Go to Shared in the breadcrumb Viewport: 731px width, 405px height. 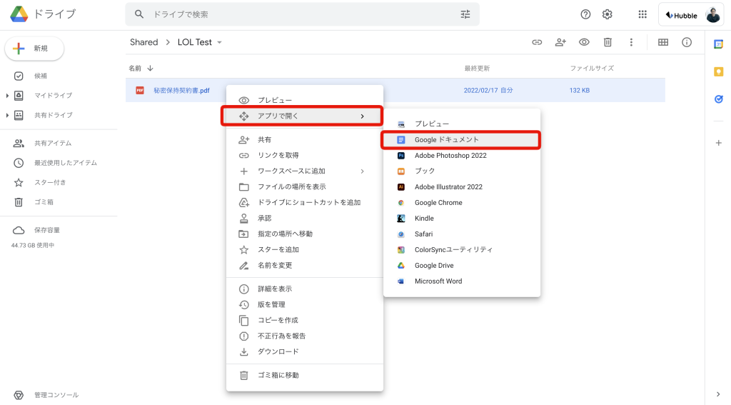[144, 42]
